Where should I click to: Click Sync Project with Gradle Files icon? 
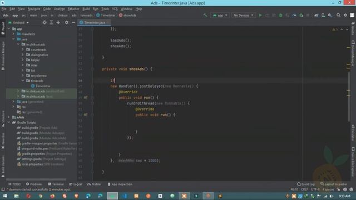pyautogui.click(x=316, y=15)
